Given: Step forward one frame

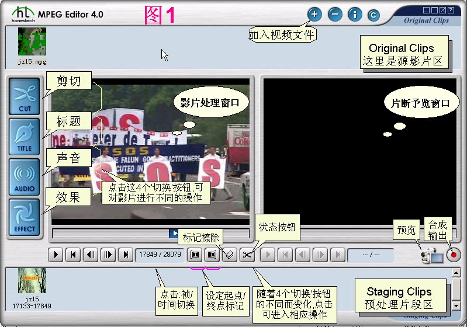Looking at the screenshot, I should point(108,255).
